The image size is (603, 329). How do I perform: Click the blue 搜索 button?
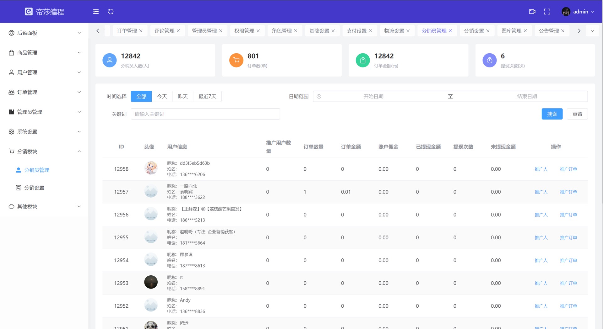click(552, 114)
